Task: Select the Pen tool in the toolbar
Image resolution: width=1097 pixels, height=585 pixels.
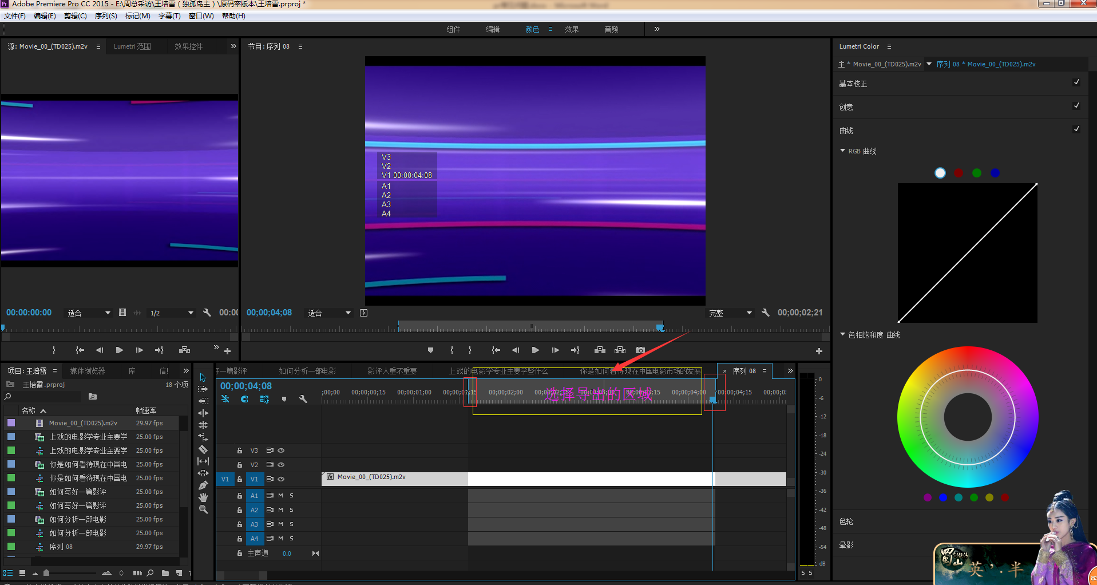Action: coord(203,485)
